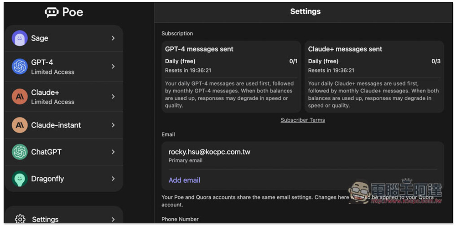This screenshot has height=226, width=456.
Task: Click the Poe and Quora accounts note
Action: click(x=297, y=201)
